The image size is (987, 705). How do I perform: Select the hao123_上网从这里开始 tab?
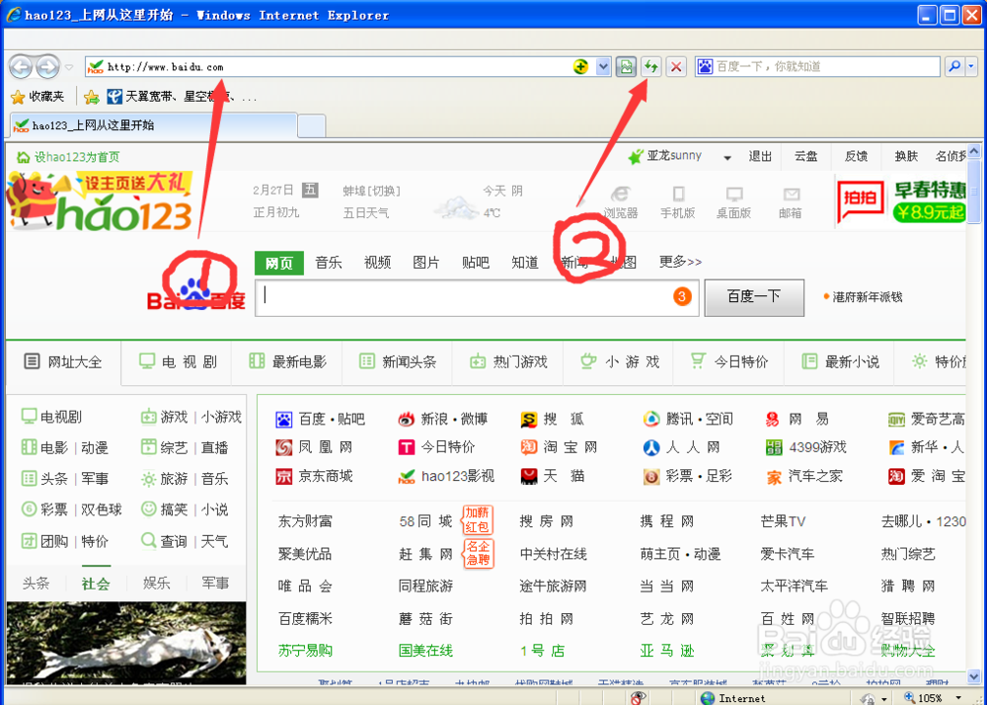[153, 125]
